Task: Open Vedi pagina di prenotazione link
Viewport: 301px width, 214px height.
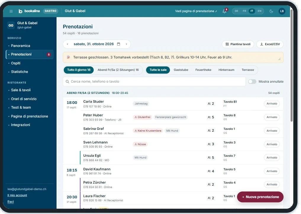Action: (196, 11)
